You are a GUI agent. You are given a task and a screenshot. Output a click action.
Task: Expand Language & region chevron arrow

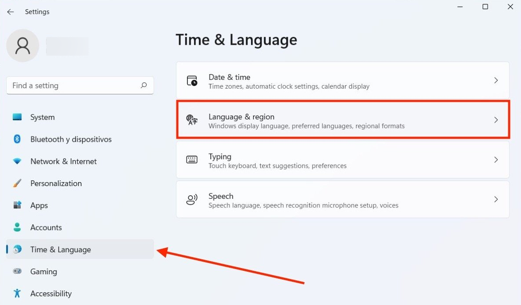point(496,120)
